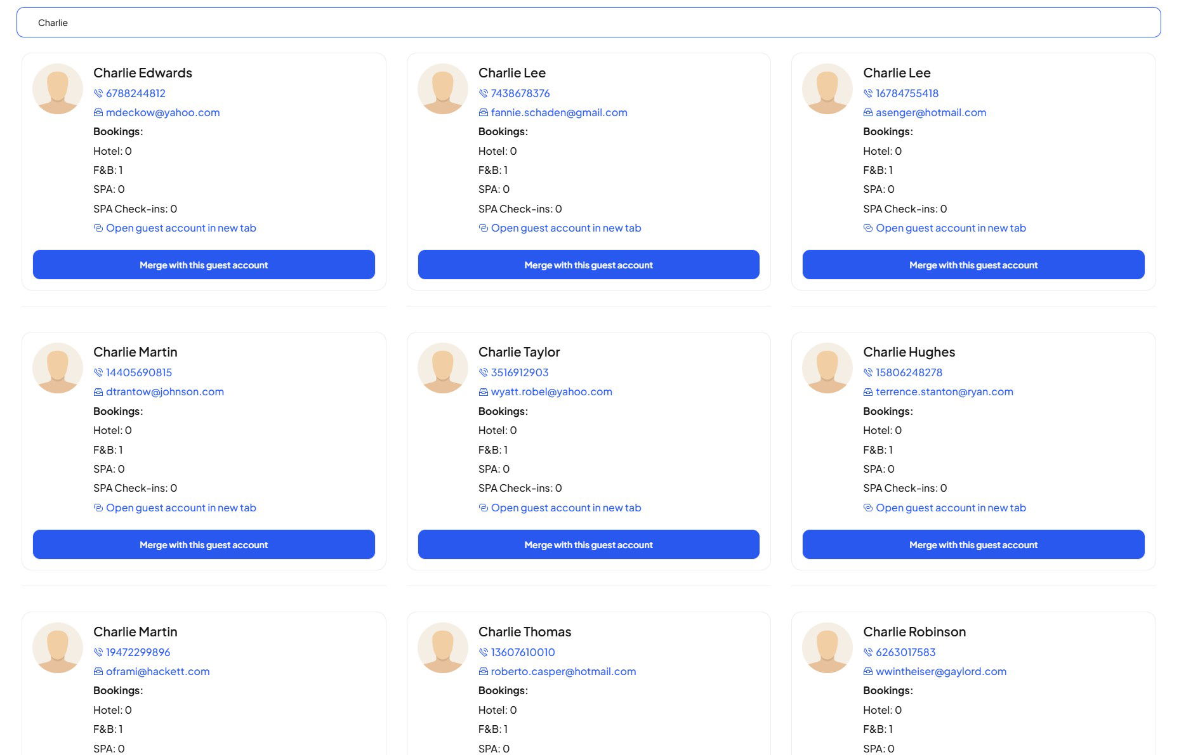Open the guest account for fannie.schaden@gmail.com in a new tab

tap(565, 228)
